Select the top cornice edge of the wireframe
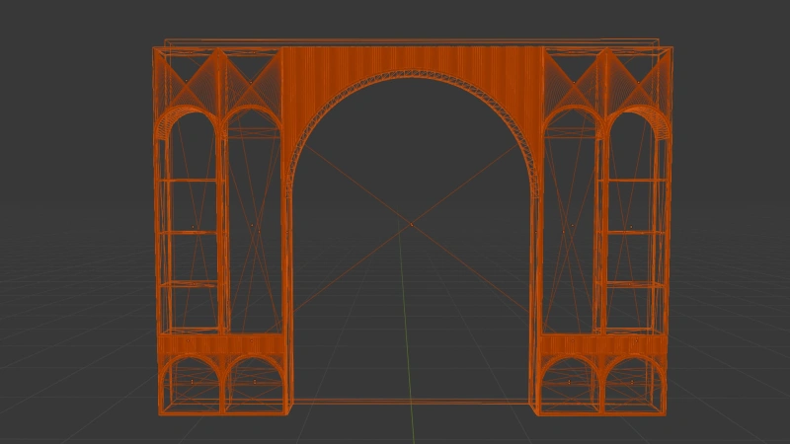Viewport: 790px width, 444px height. 413,42
